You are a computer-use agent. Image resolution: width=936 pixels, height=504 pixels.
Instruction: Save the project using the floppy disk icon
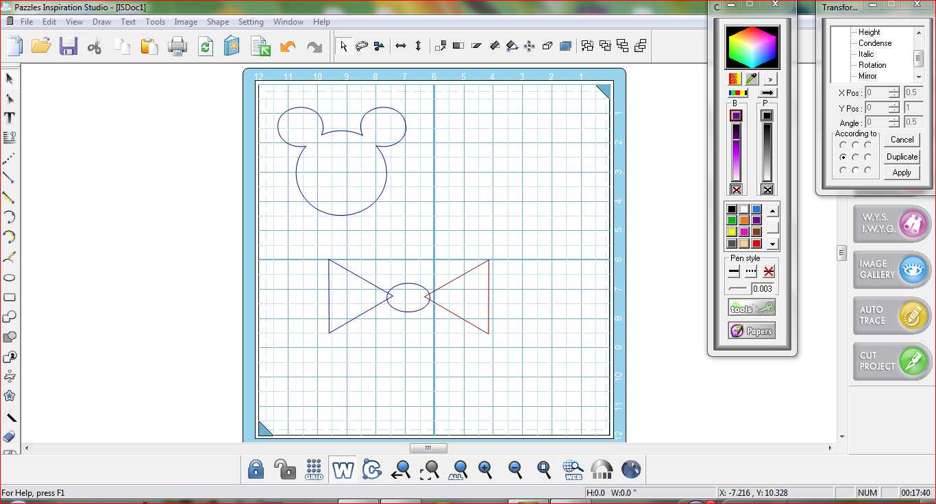(69, 46)
